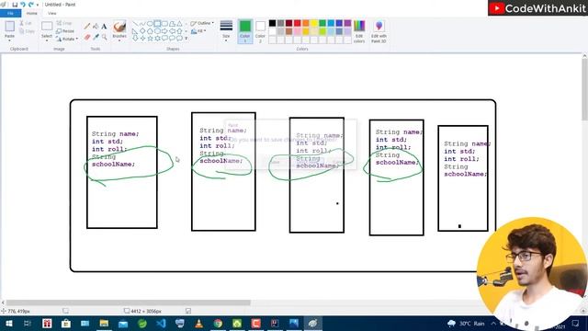588x331 pixels.
Task: Choose the Oval shape
Action: [x=150, y=24]
